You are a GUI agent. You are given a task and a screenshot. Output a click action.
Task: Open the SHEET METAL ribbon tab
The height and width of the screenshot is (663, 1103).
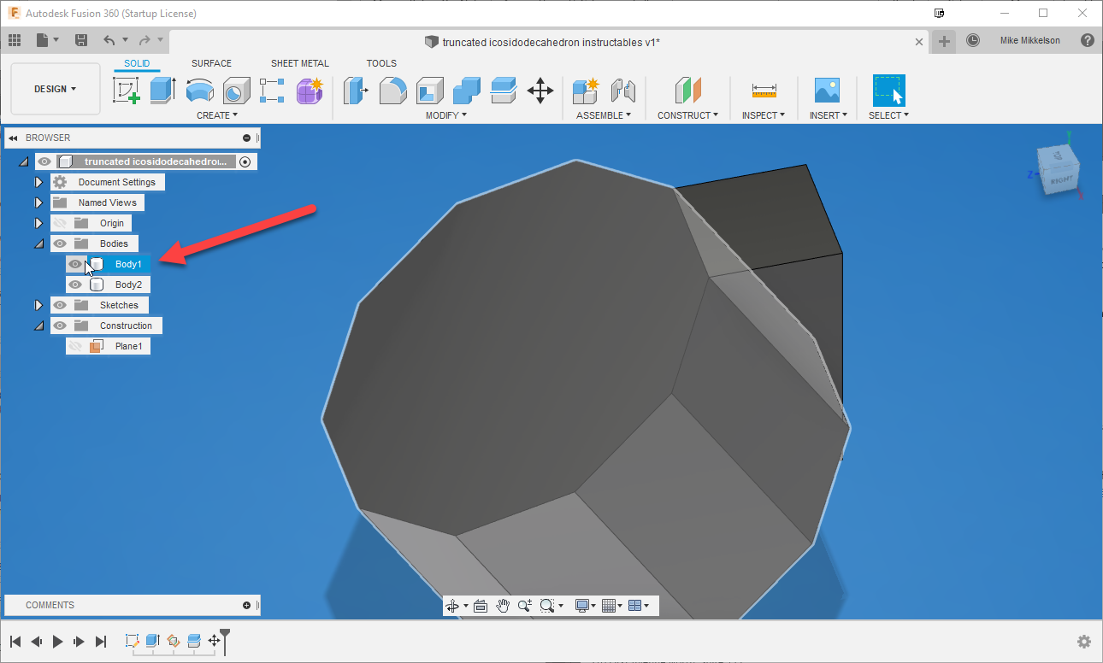299,62
